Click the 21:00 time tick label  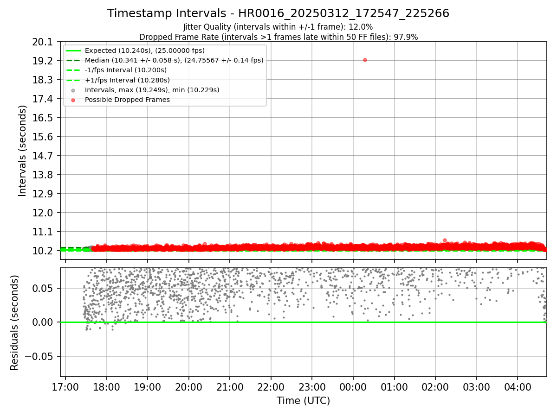pos(230,387)
